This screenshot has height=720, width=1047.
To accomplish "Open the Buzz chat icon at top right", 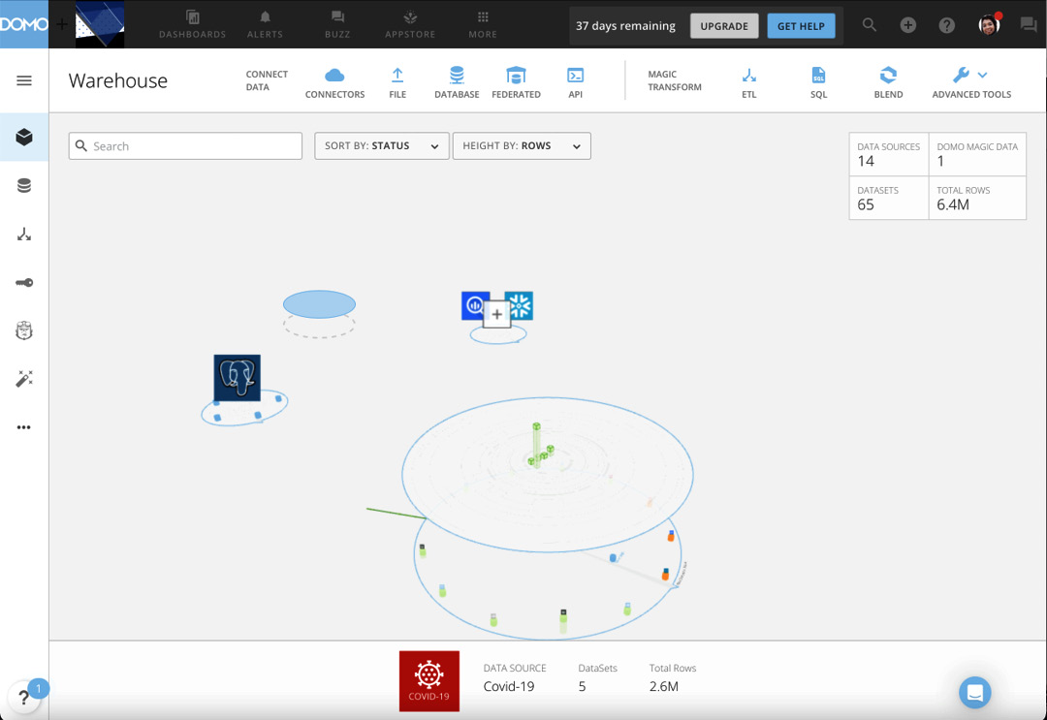I will point(1029,24).
